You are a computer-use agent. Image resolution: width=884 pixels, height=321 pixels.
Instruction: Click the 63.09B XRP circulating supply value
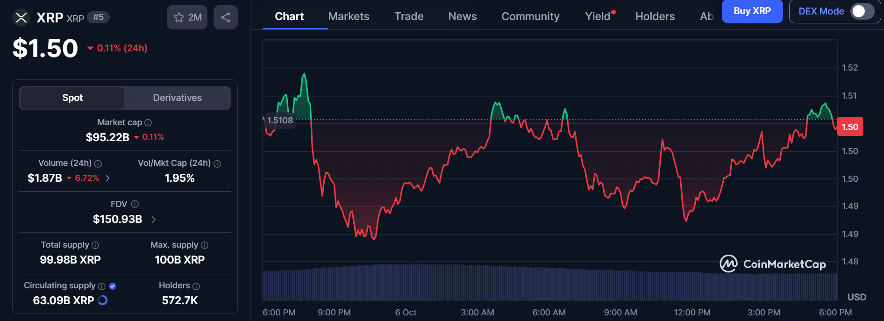pos(64,300)
